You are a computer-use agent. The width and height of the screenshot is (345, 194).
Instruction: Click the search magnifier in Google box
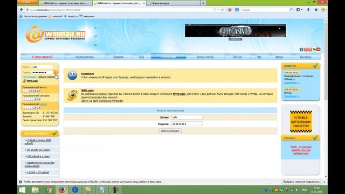[291, 10]
